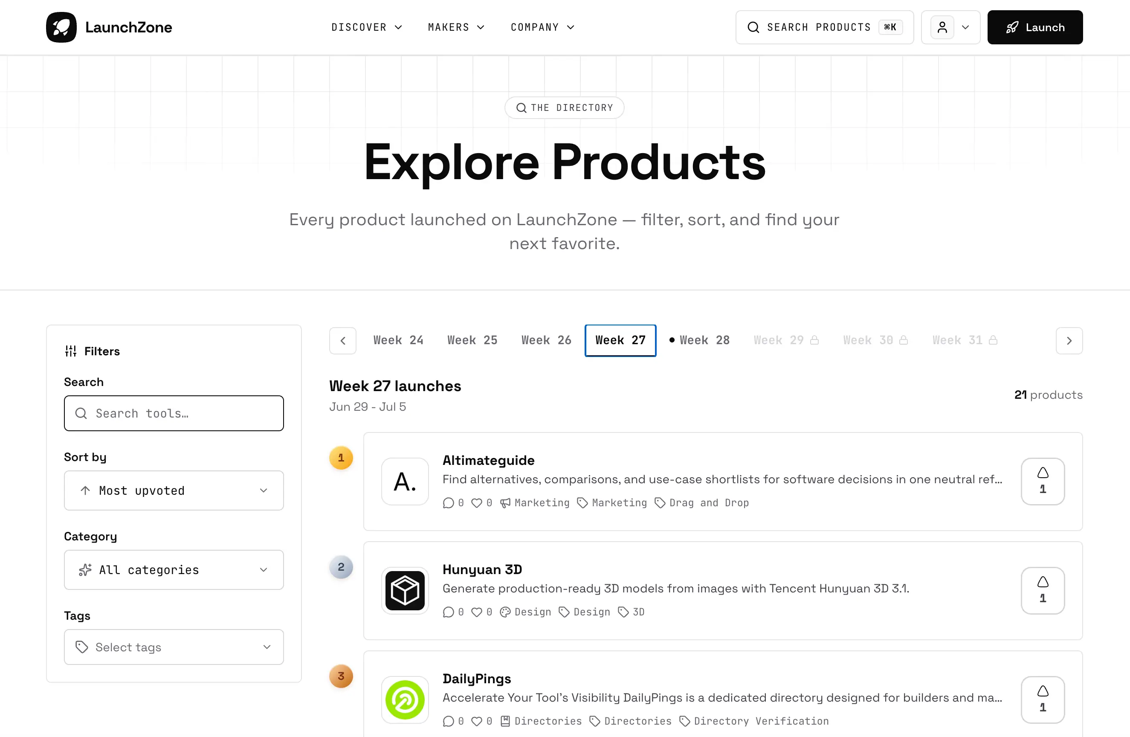Upvote DailyPings

pyautogui.click(x=1043, y=699)
